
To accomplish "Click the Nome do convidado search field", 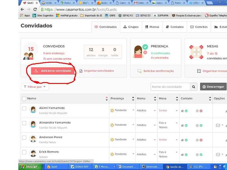I will tap(170, 87).
